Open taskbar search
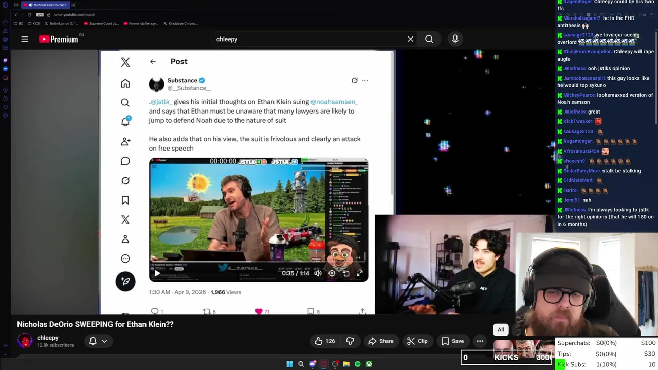Screen dimensions: 658x370 click(301, 364)
